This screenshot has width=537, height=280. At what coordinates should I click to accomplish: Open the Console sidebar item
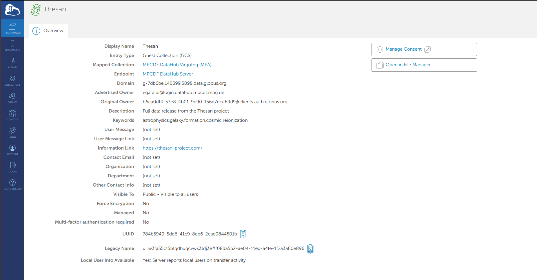[x=12, y=115]
